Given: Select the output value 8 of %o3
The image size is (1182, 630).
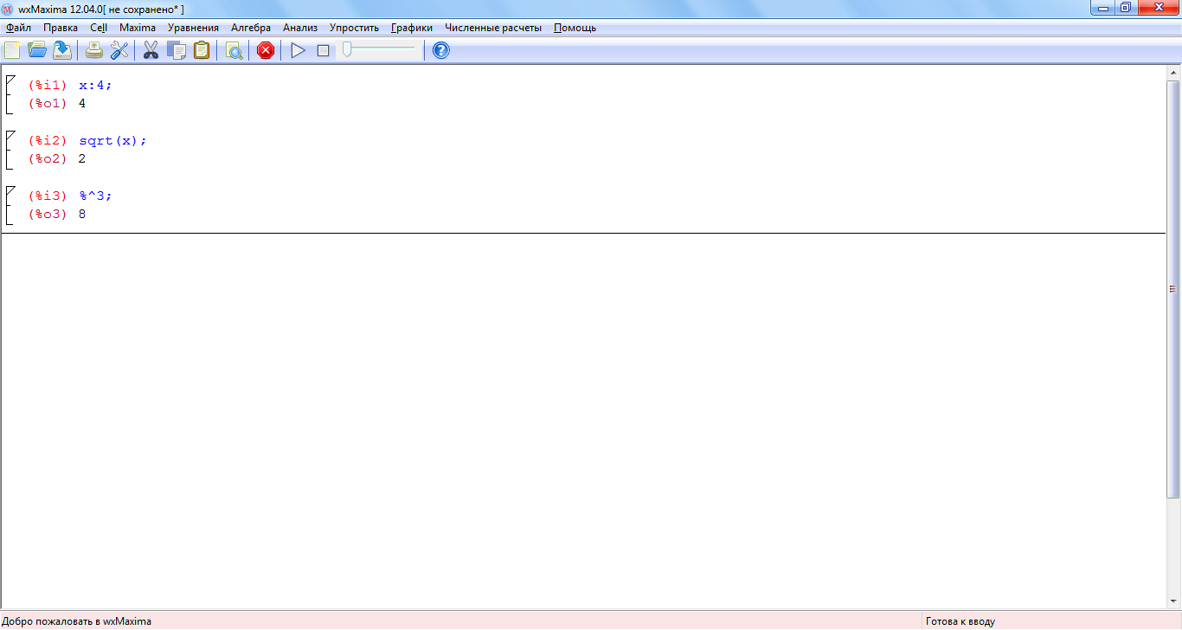Looking at the screenshot, I should point(82,214).
